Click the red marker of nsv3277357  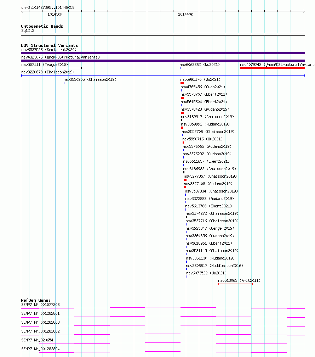pyautogui.click(x=185, y=180)
